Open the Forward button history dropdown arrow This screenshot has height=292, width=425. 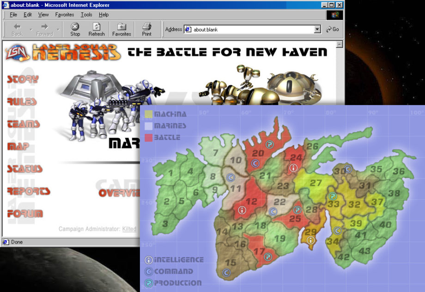58,29
